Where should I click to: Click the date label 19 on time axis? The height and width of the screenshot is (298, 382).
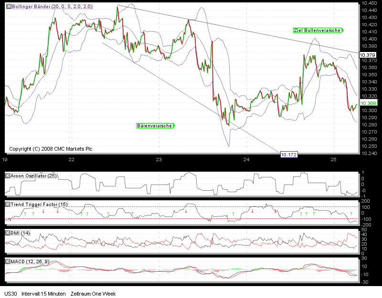(x=4, y=160)
